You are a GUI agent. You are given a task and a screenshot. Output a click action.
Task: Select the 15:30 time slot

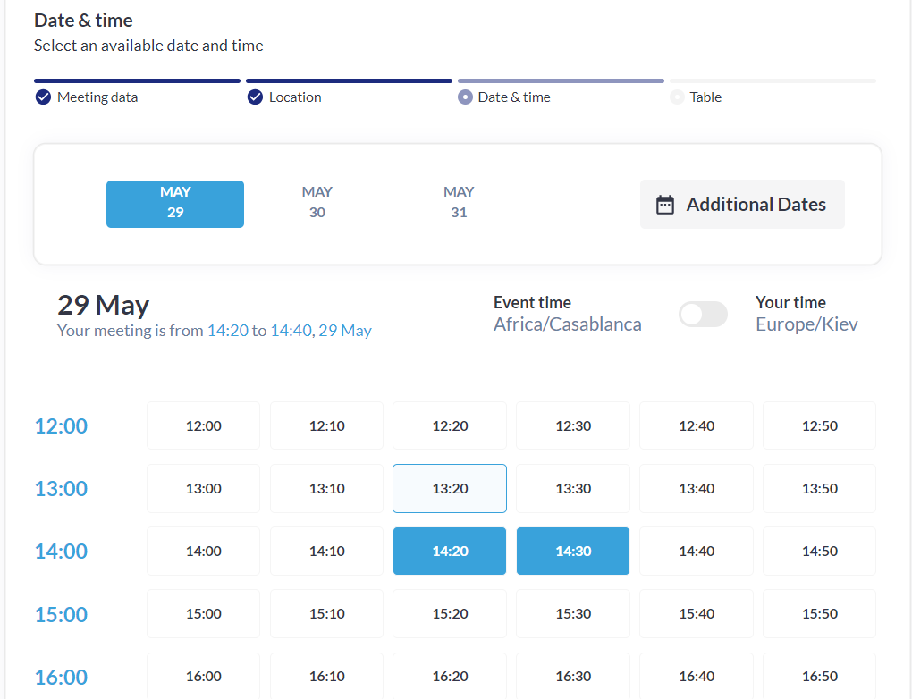pyautogui.click(x=573, y=613)
